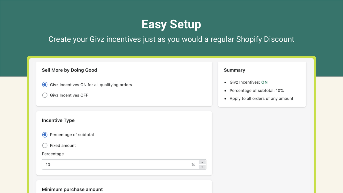343x193 pixels.
Task: Click the percent sign in the input
Action: point(193,165)
